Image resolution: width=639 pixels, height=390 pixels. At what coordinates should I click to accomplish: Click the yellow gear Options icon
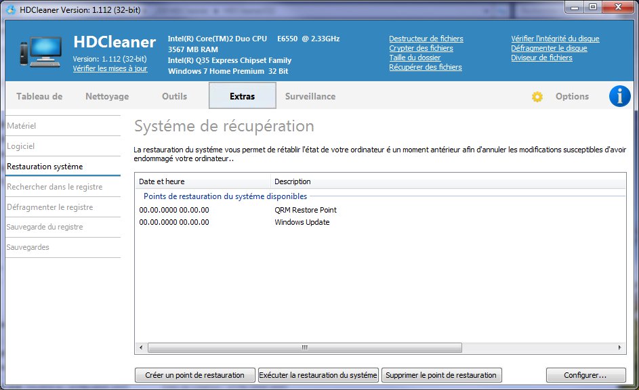[537, 97]
